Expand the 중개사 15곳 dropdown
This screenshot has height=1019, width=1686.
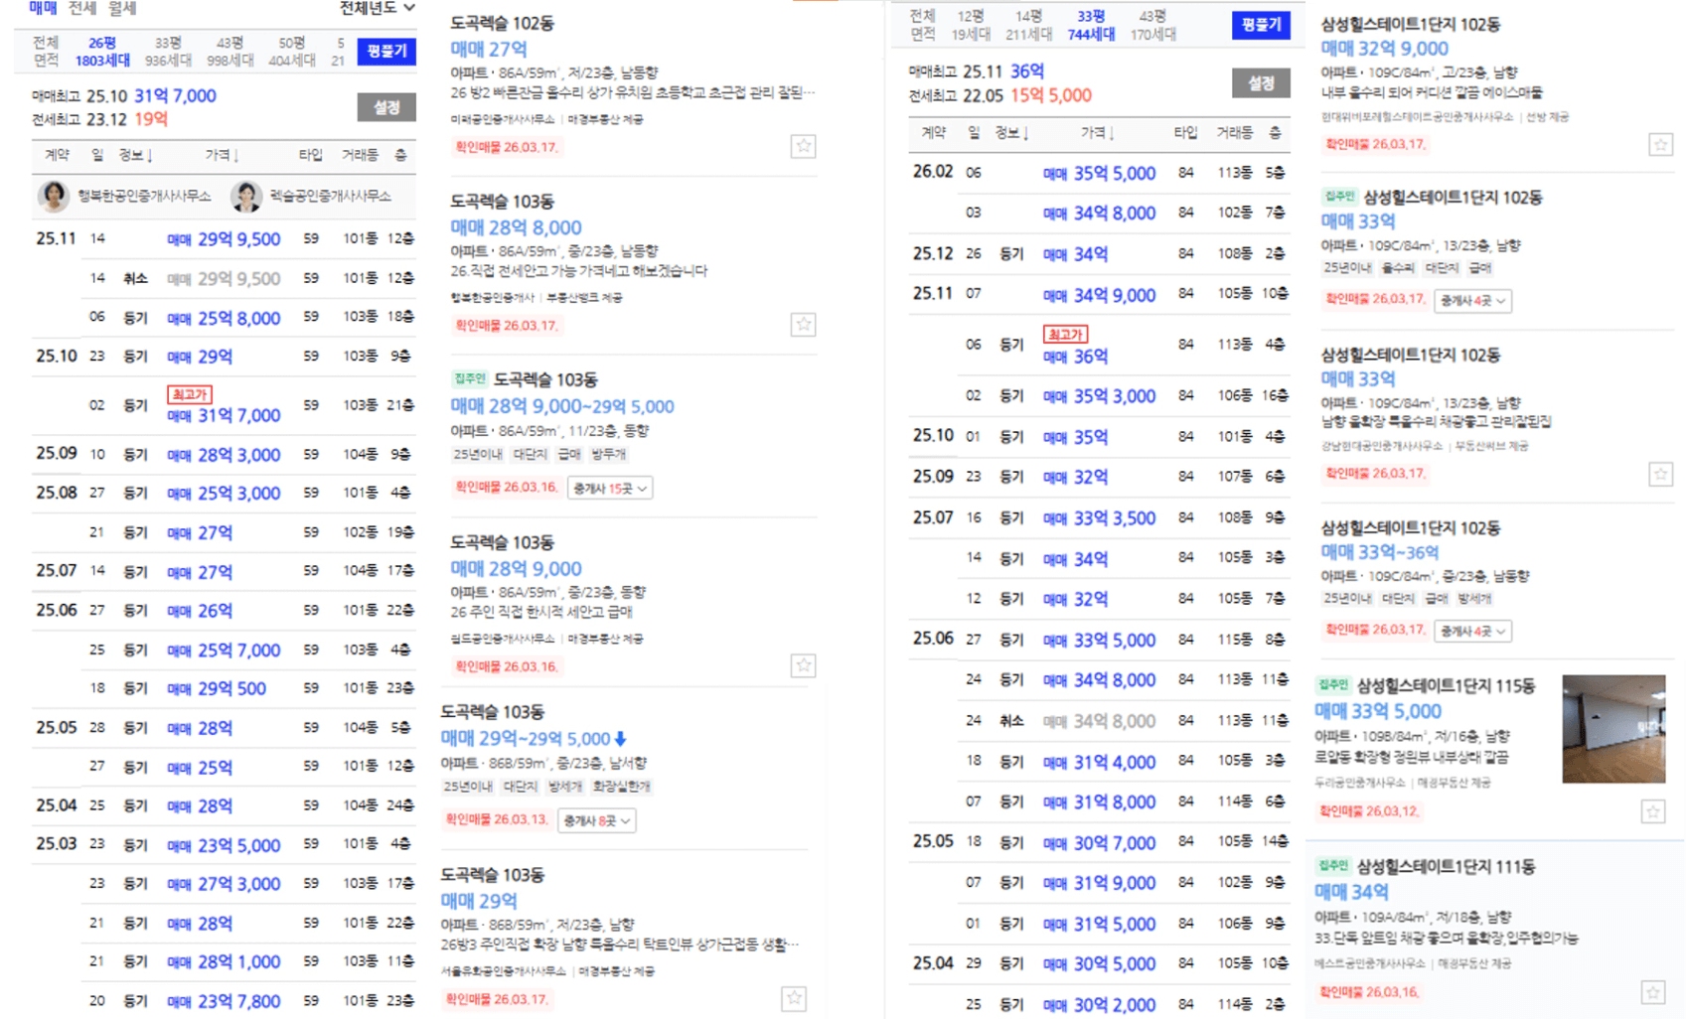610,489
